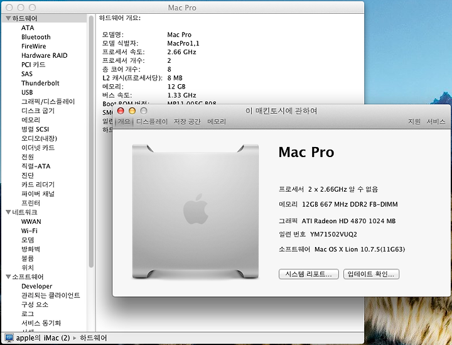Open the 지원 link
The image size is (452, 345).
414,122
